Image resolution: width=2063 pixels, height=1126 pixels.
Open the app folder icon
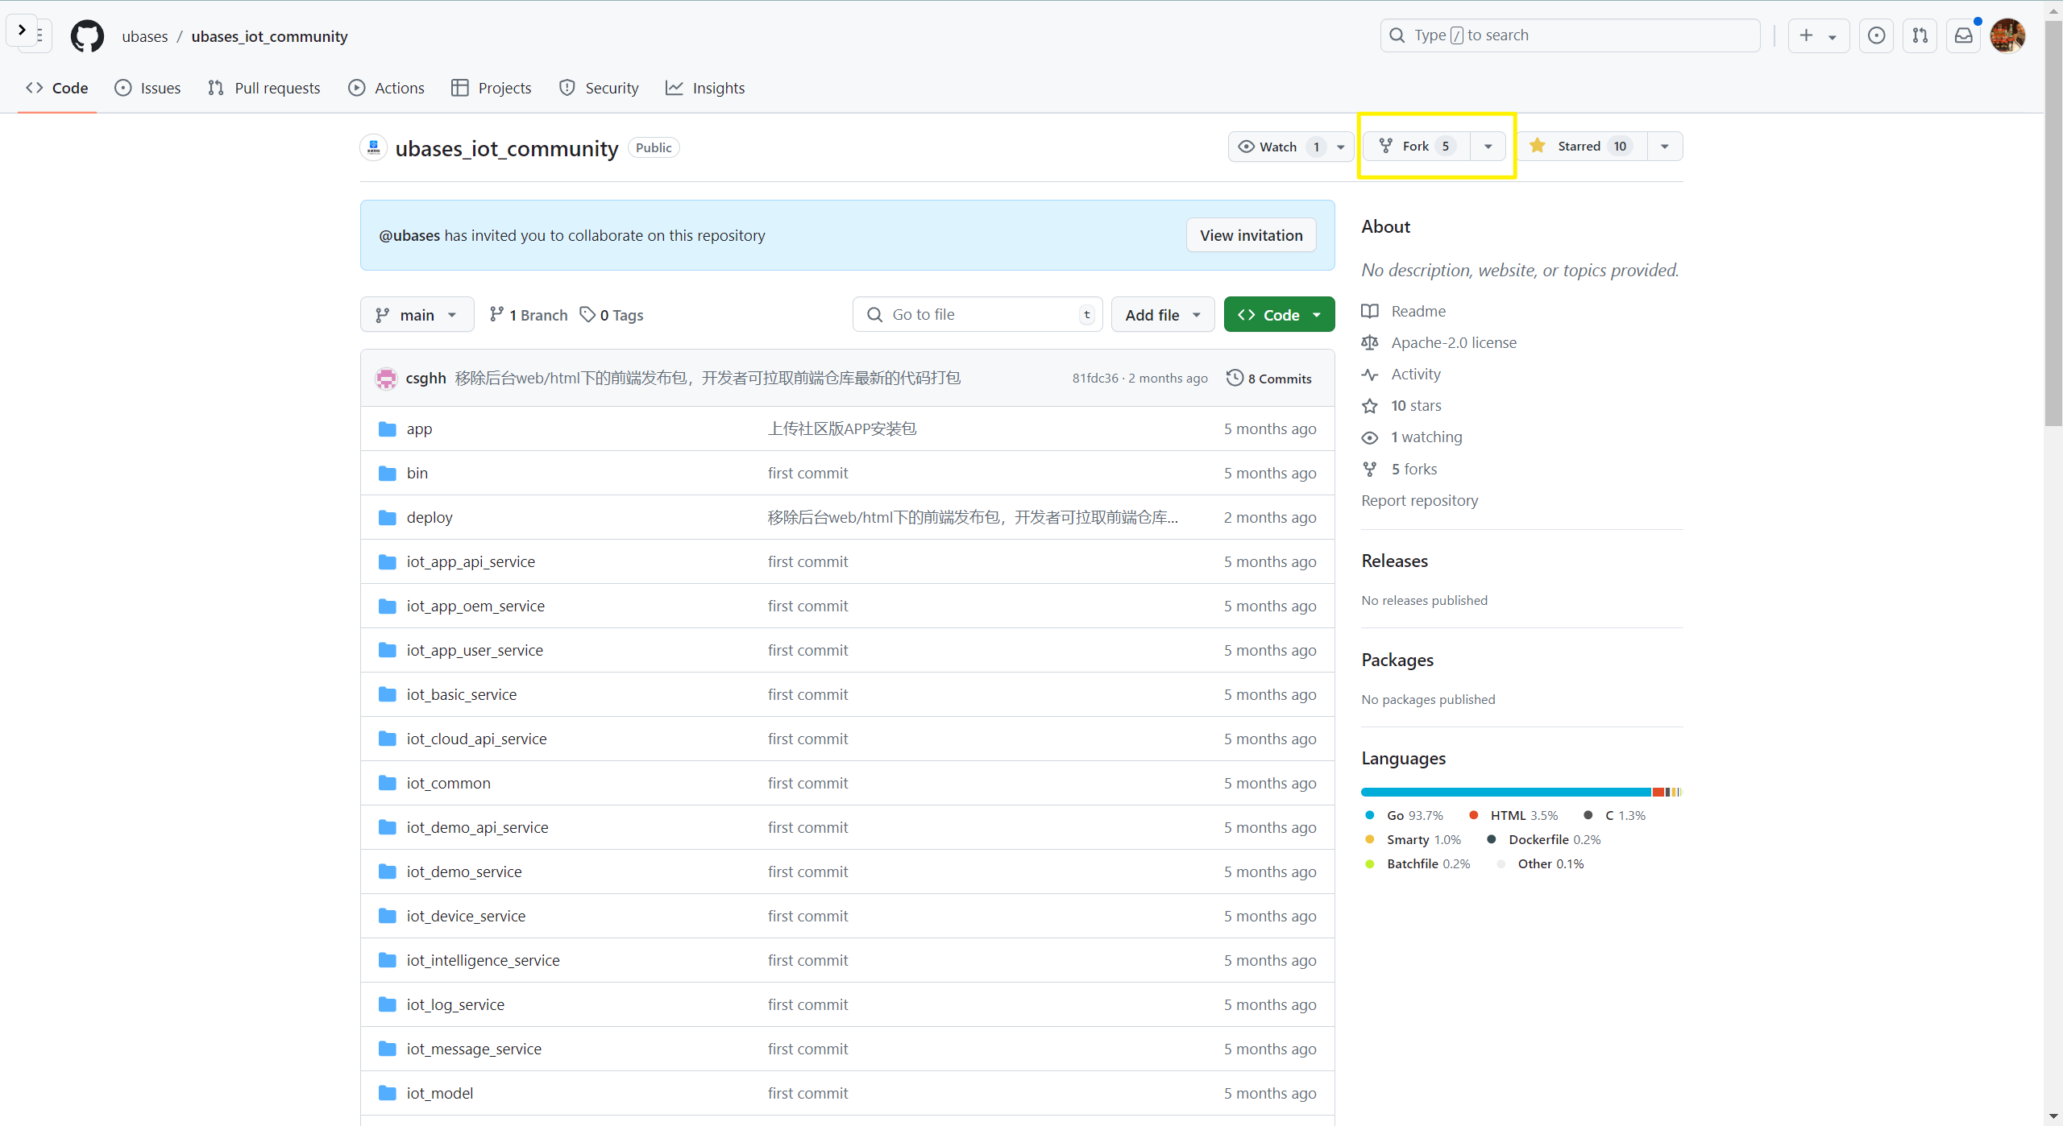pos(388,428)
